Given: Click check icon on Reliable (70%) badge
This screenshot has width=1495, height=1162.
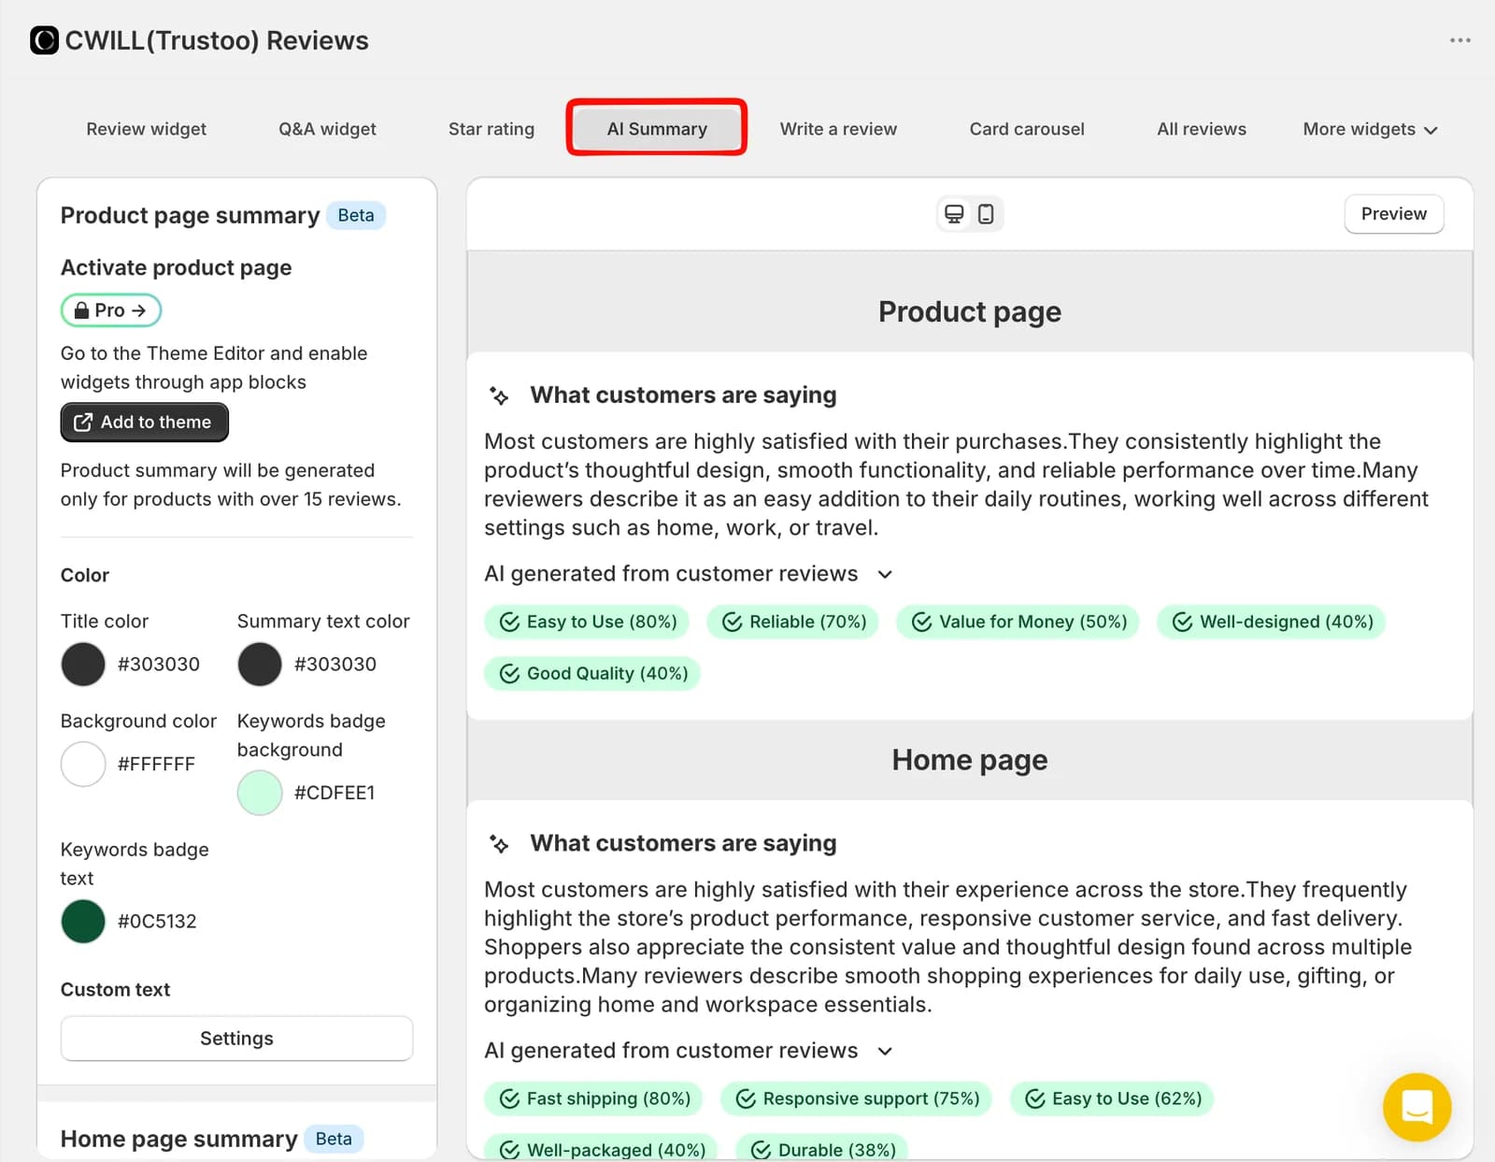Looking at the screenshot, I should 733,623.
